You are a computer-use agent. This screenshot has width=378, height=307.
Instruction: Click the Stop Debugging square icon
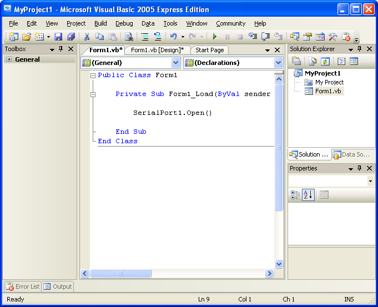(x=240, y=37)
